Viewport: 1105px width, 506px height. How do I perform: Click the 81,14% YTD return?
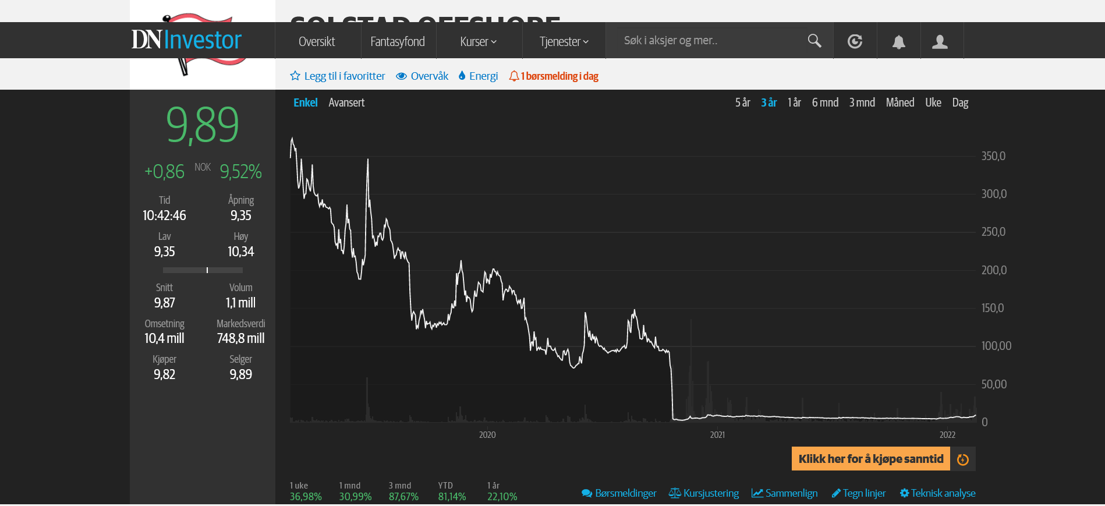452,497
